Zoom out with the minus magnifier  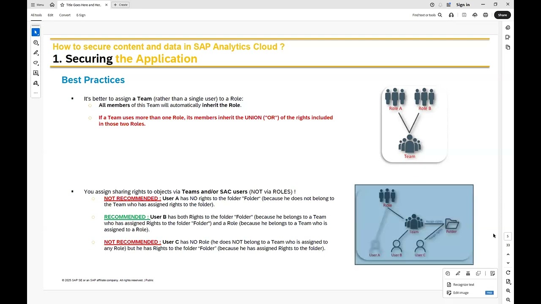click(508, 300)
